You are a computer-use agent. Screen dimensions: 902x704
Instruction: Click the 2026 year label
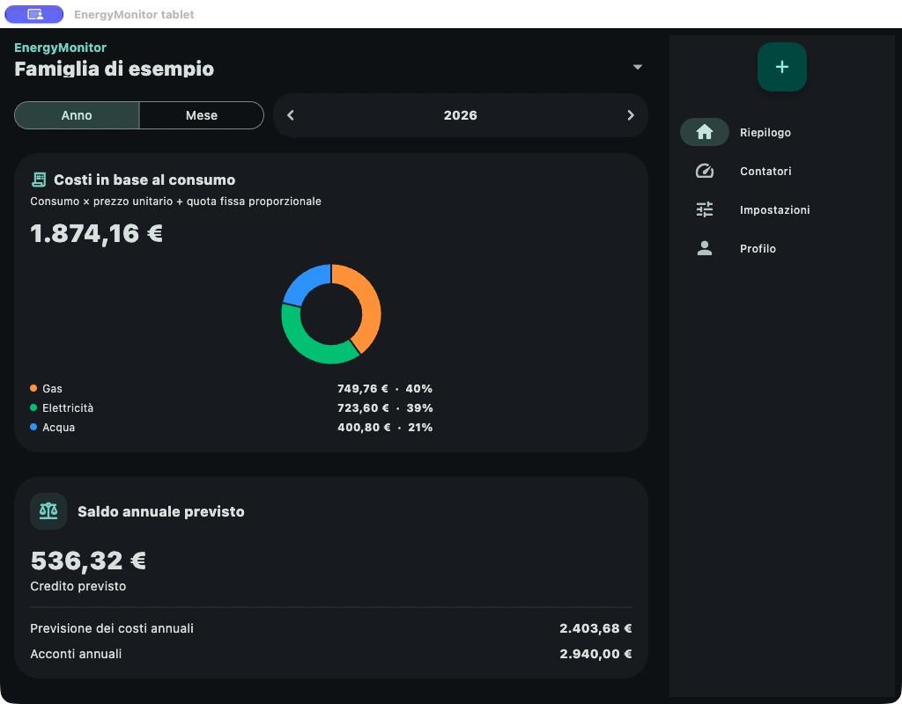pos(460,115)
